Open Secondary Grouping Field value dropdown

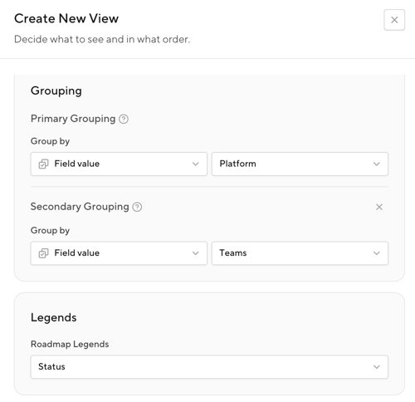[119, 253]
